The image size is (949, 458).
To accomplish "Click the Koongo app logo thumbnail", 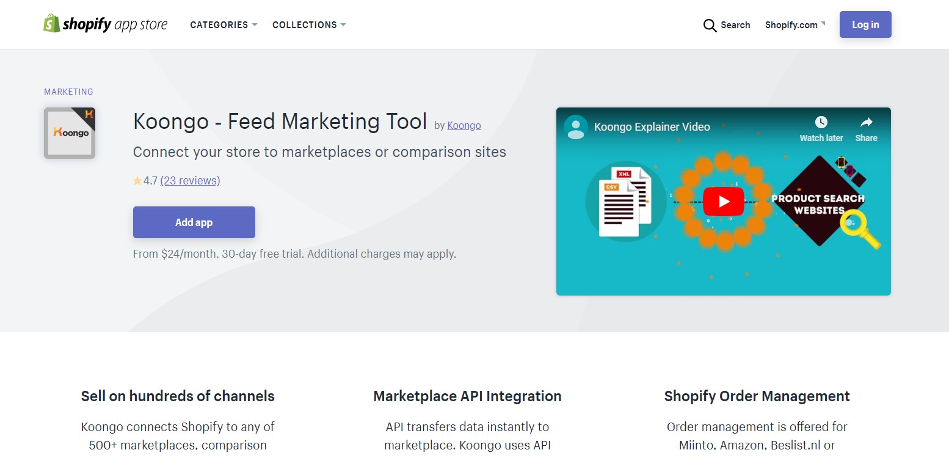I will coord(69,133).
